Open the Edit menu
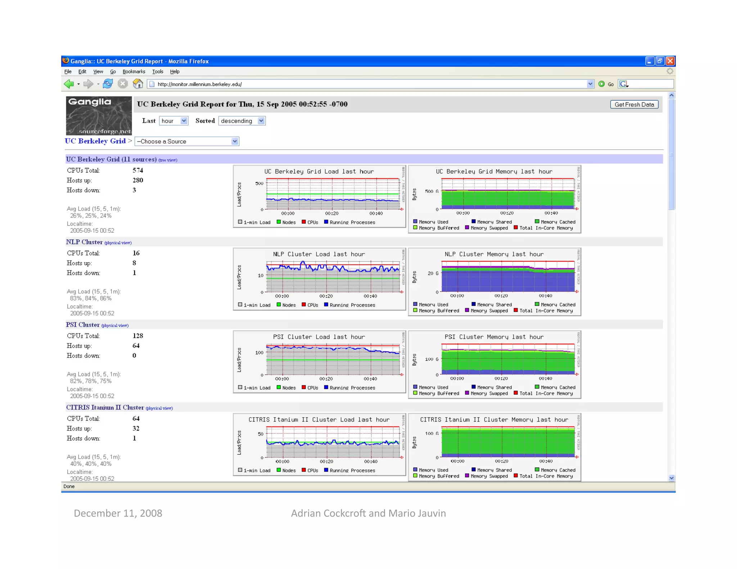Viewport: 737px width, 569px height. 82,72
